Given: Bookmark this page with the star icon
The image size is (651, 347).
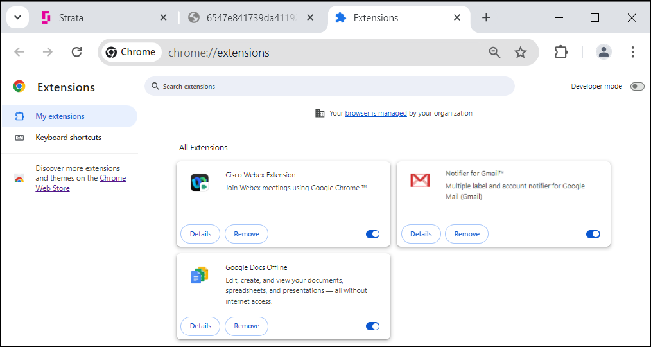Looking at the screenshot, I should click(x=520, y=52).
